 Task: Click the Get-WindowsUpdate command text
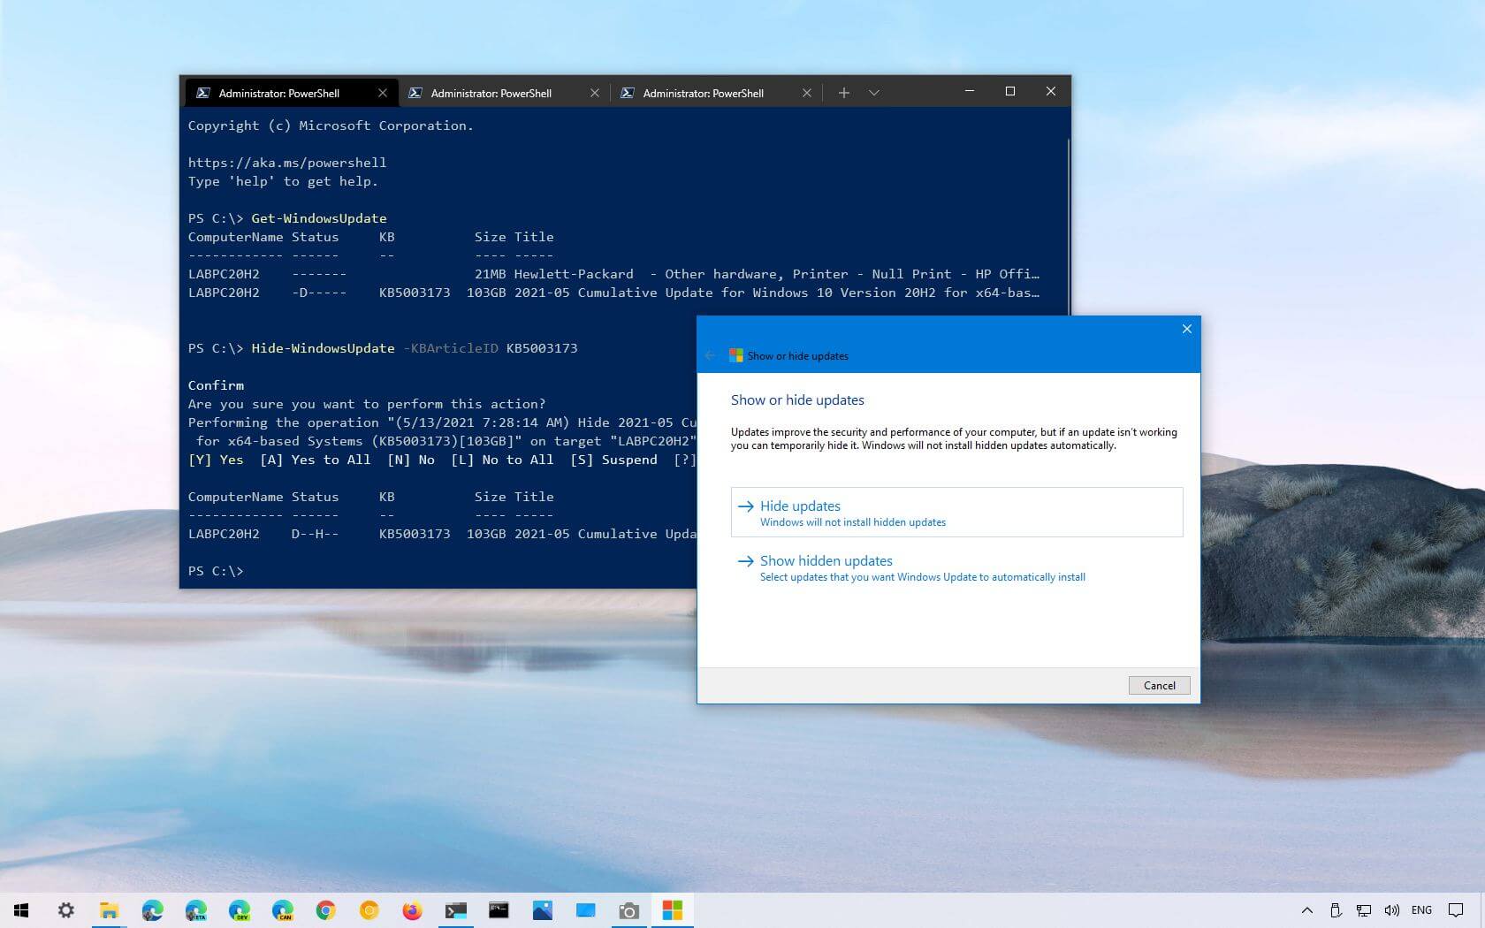pos(319,218)
